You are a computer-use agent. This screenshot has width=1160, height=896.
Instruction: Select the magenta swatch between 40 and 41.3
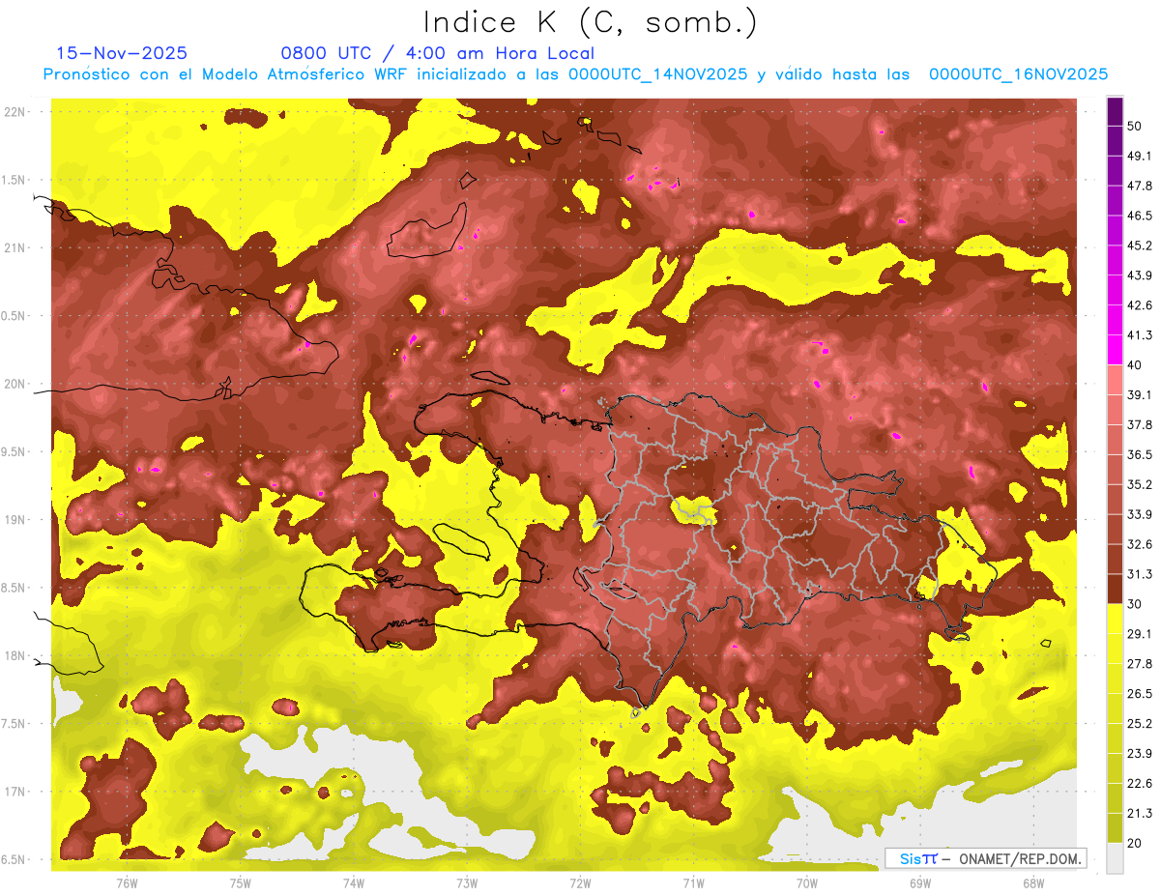pos(1115,350)
